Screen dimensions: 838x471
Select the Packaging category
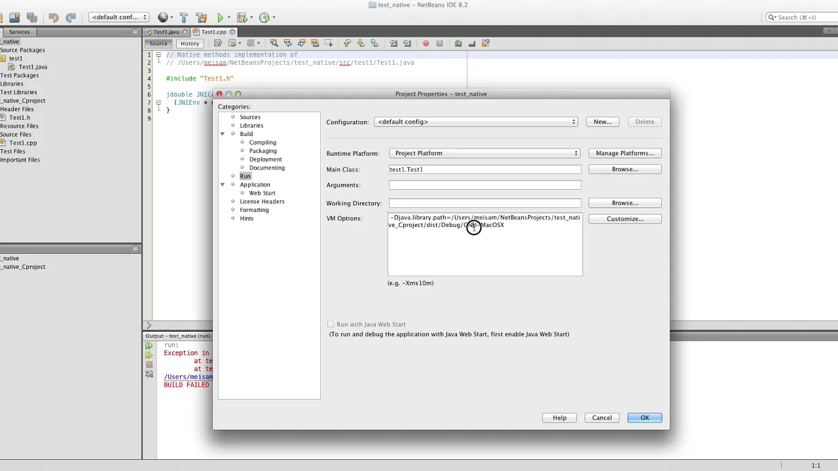click(x=263, y=151)
